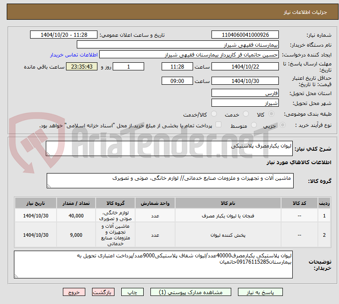
Task: Click the 'گروه کالا' column header
Action: pyautogui.click(x=115, y=203)
